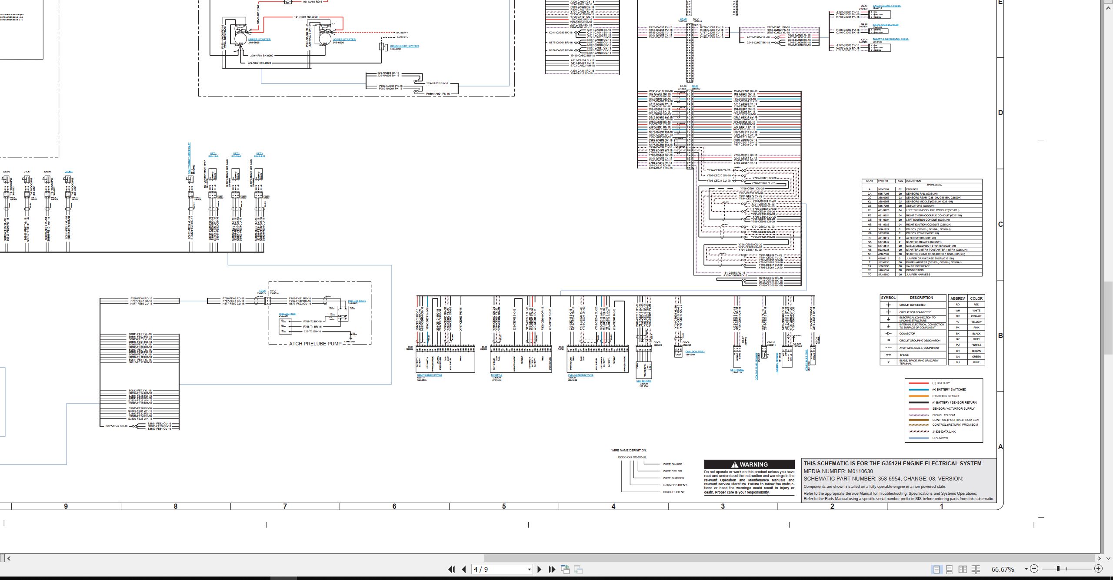Click wire label P989-NA001 PK-16

[x=438, y=94]
